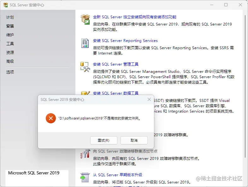Switch to the 工具 section

10,44
